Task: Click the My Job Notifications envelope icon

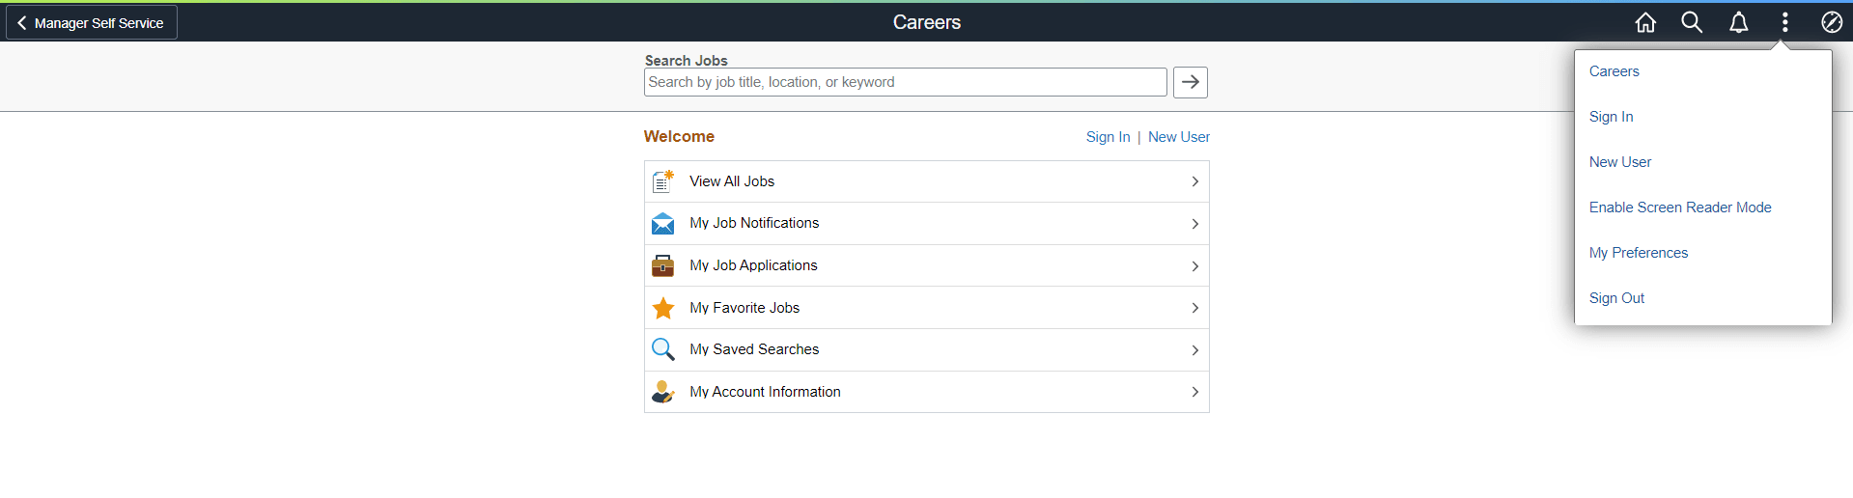Action: (662, 224)
